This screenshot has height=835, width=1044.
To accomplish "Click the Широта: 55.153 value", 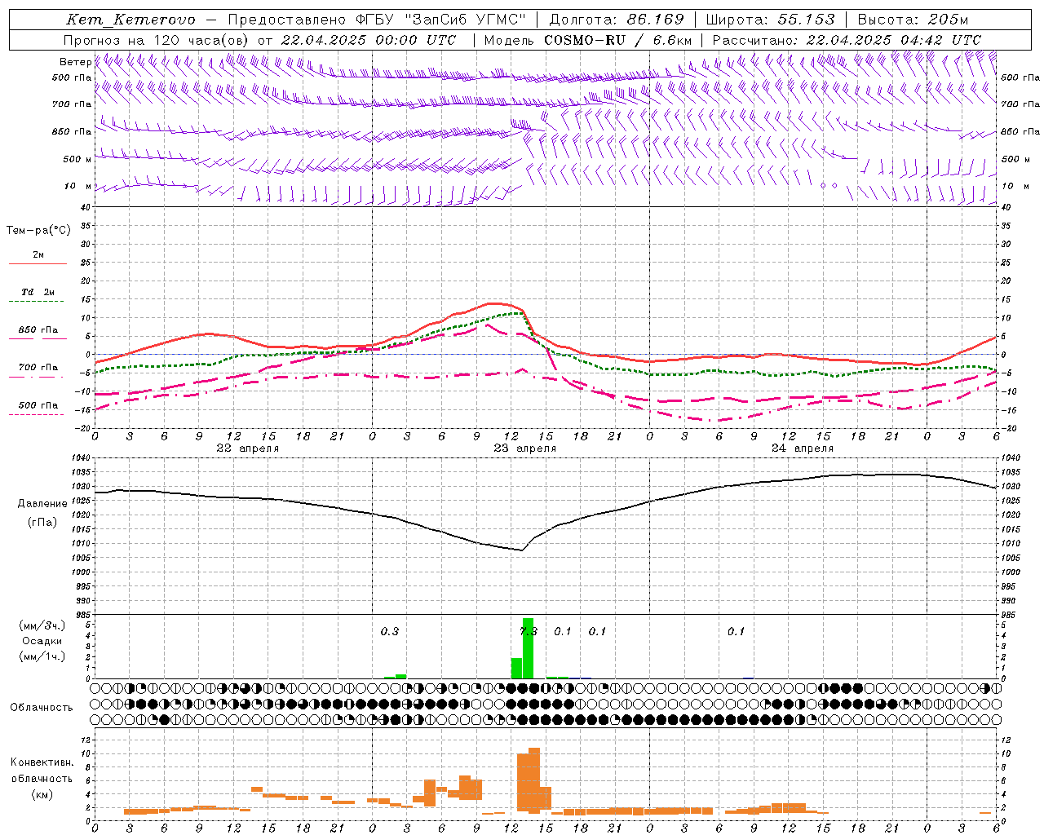I will click(x=770, y=20).
